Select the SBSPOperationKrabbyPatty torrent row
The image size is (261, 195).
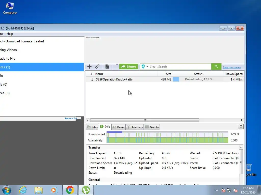point(165,79)
